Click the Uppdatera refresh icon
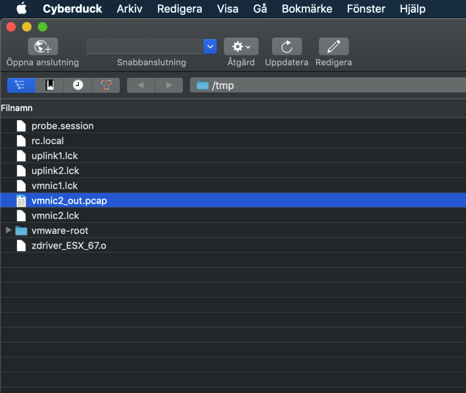 pyautogui.click(x=287, y=46)
